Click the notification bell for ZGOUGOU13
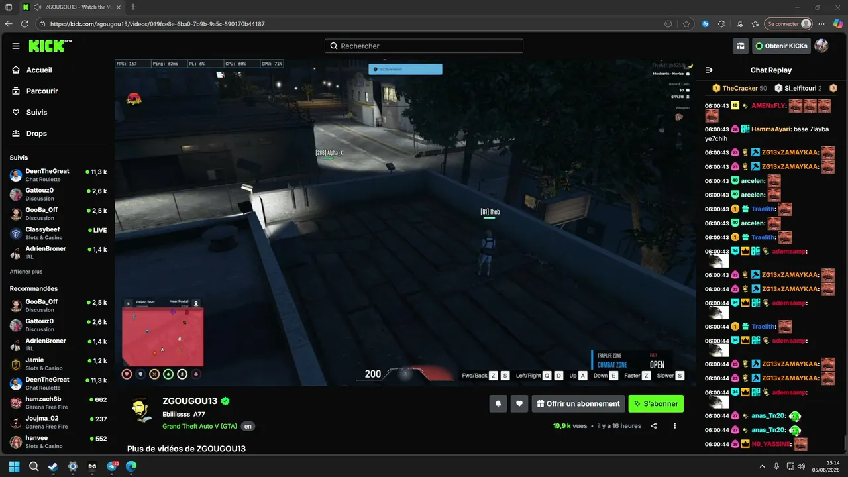Image resolution: width=848 pixels, height=477 pixels. (498, 403)
